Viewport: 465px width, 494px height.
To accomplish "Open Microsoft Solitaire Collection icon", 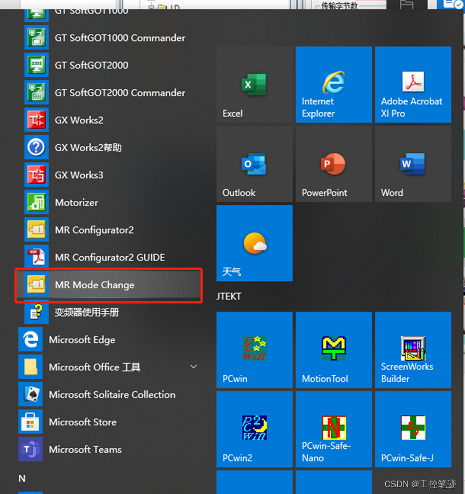I will [x=30, y=394].
